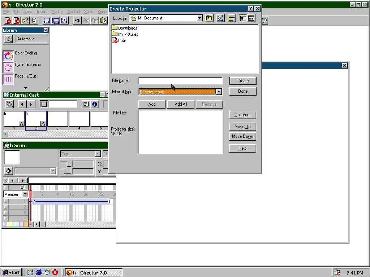Click the Start button on taskbar
This screenshot has width=370, height=277.
click(11, 273)
